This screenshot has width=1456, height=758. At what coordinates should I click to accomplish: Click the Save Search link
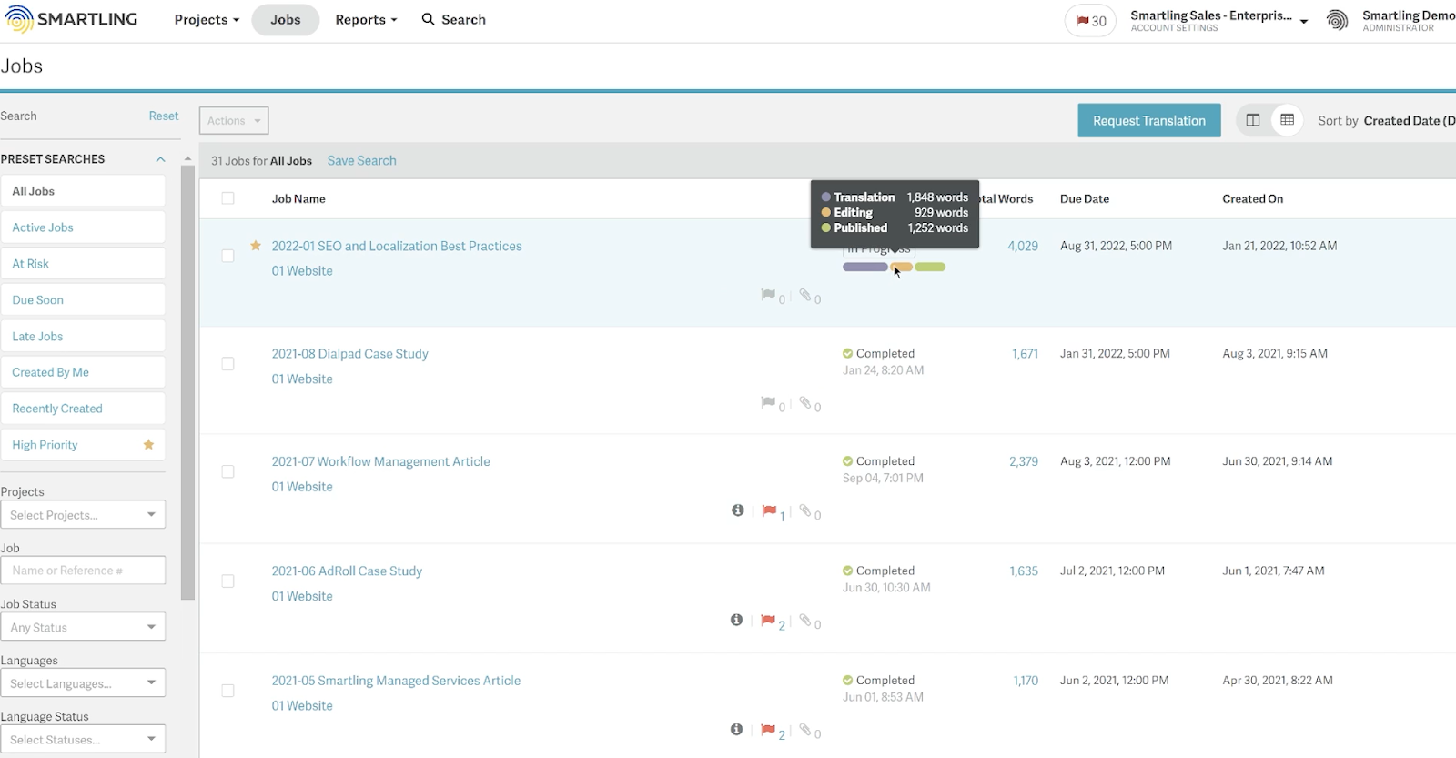click(361, 161)
